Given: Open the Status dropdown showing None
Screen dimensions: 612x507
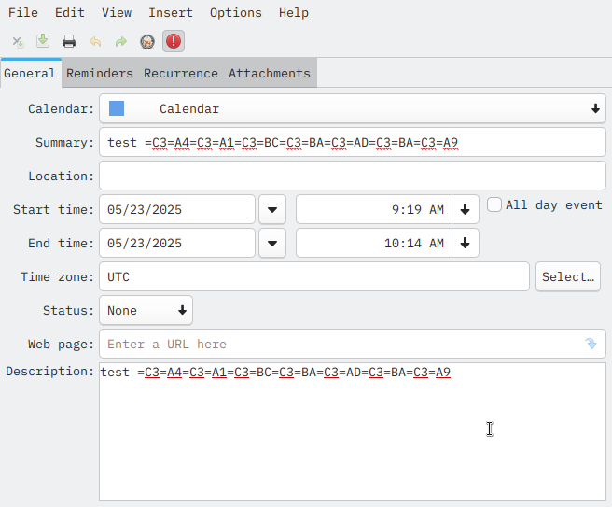Looking at the screenshot, I should (146, 310).
